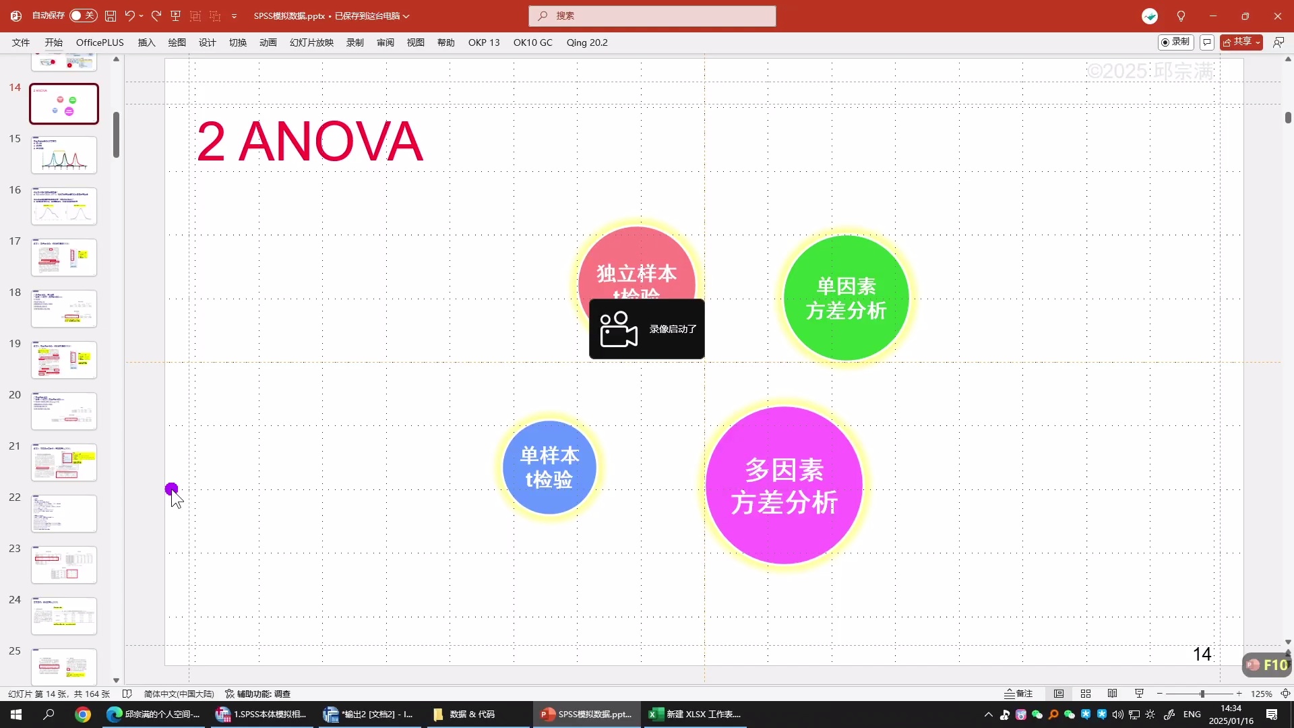
Task: Click the Redo icon in title bar
Action: [156, 16]
